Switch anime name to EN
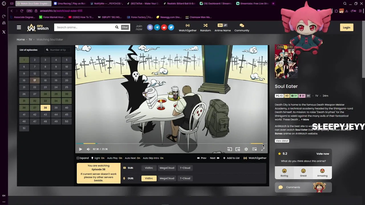 pos(220,25)
